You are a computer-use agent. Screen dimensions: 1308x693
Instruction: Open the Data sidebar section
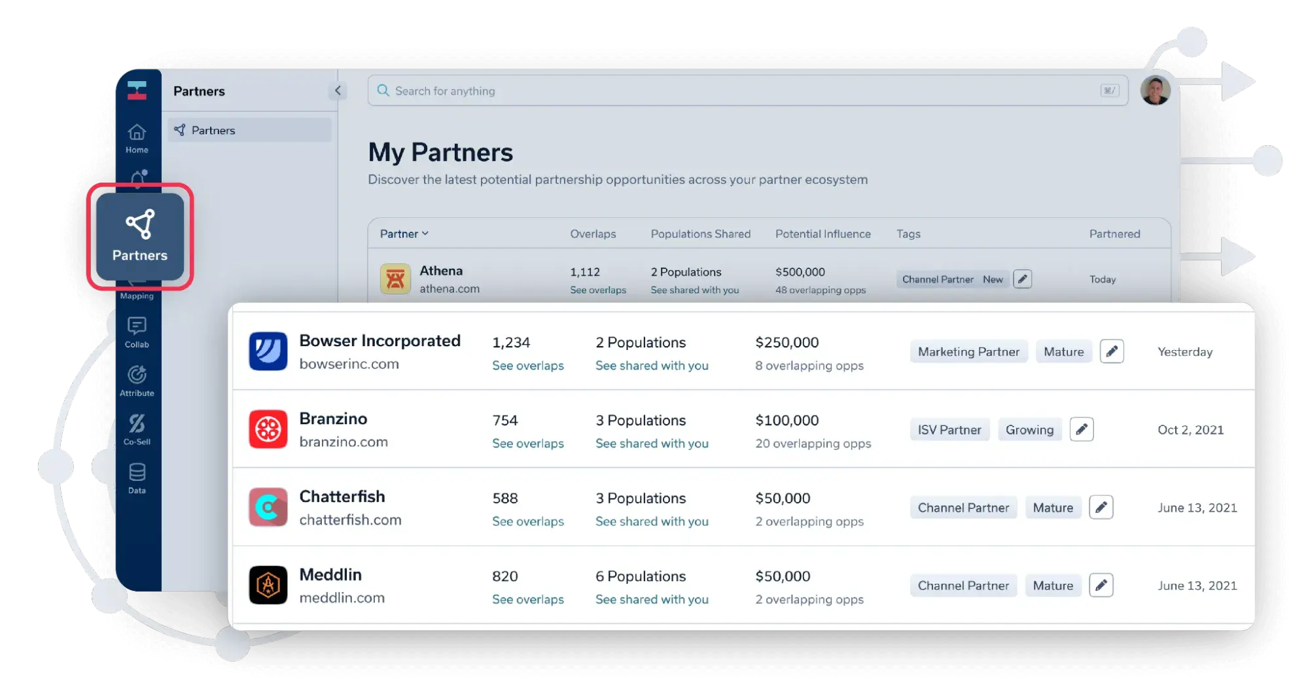point(137,478)
